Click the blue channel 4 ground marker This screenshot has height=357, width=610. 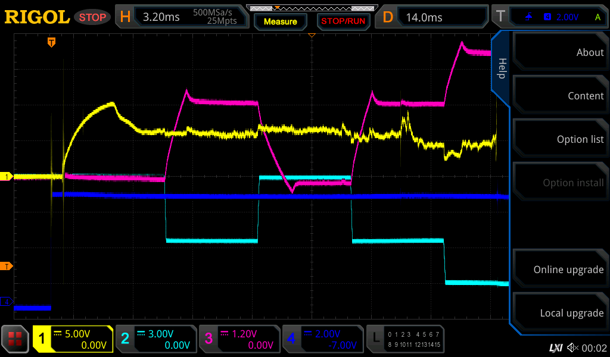coord(7,302)
